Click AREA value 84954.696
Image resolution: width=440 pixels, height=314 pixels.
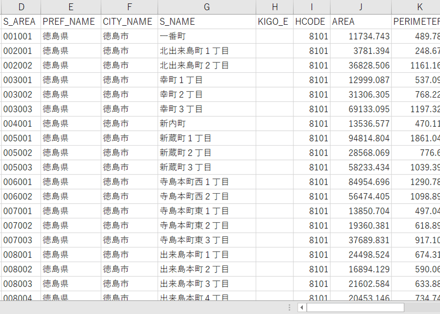(x=361, y=182)
